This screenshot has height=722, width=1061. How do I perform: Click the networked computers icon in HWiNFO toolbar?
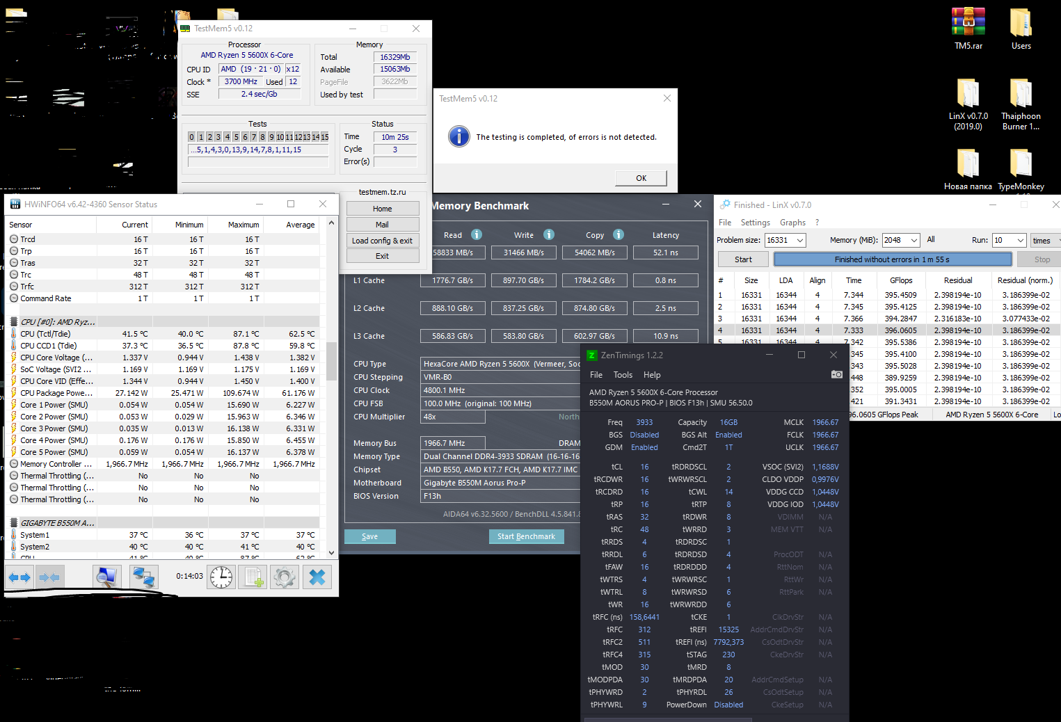(143, 577)
